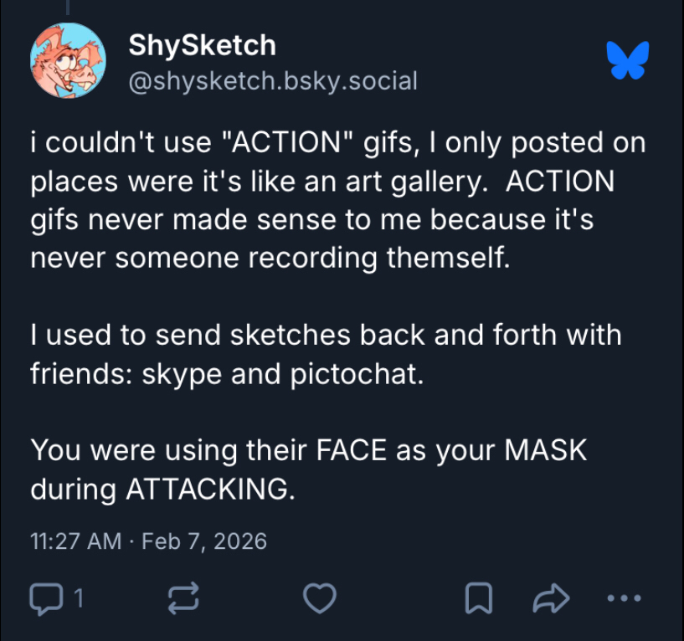684x641 pixels.
Task: Share the post using the arrow icon
Action: click(x=551, y=597)
